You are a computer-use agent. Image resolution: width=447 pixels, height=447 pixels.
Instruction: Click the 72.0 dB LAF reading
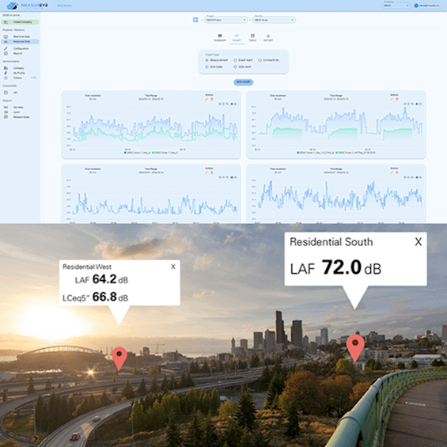pos(351,267)
